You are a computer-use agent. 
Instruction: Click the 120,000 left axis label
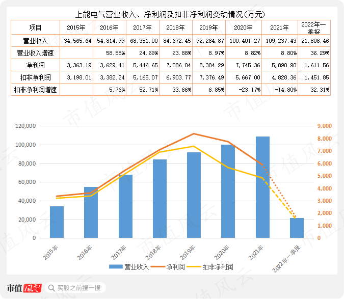tap(25, 126)
